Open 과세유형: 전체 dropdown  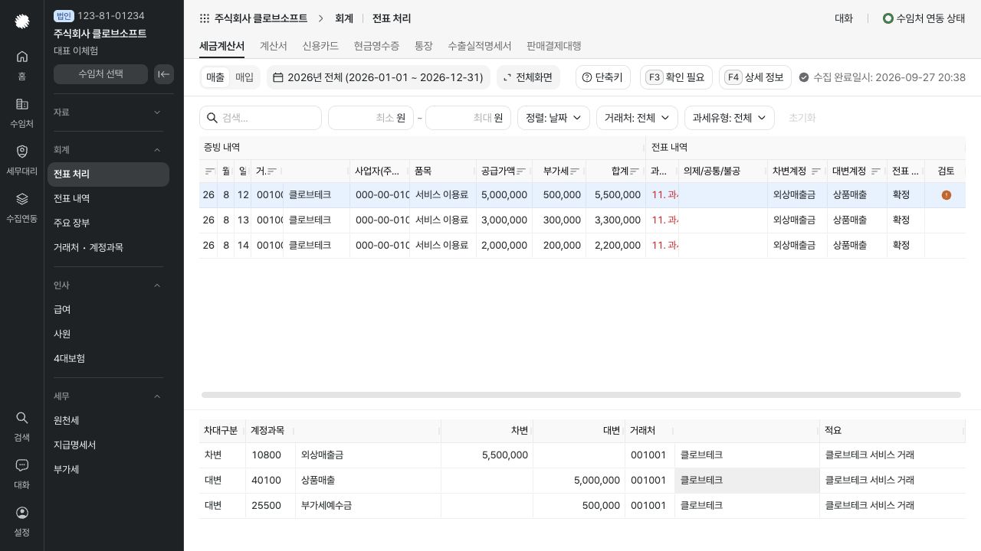[x=730, y=118]
